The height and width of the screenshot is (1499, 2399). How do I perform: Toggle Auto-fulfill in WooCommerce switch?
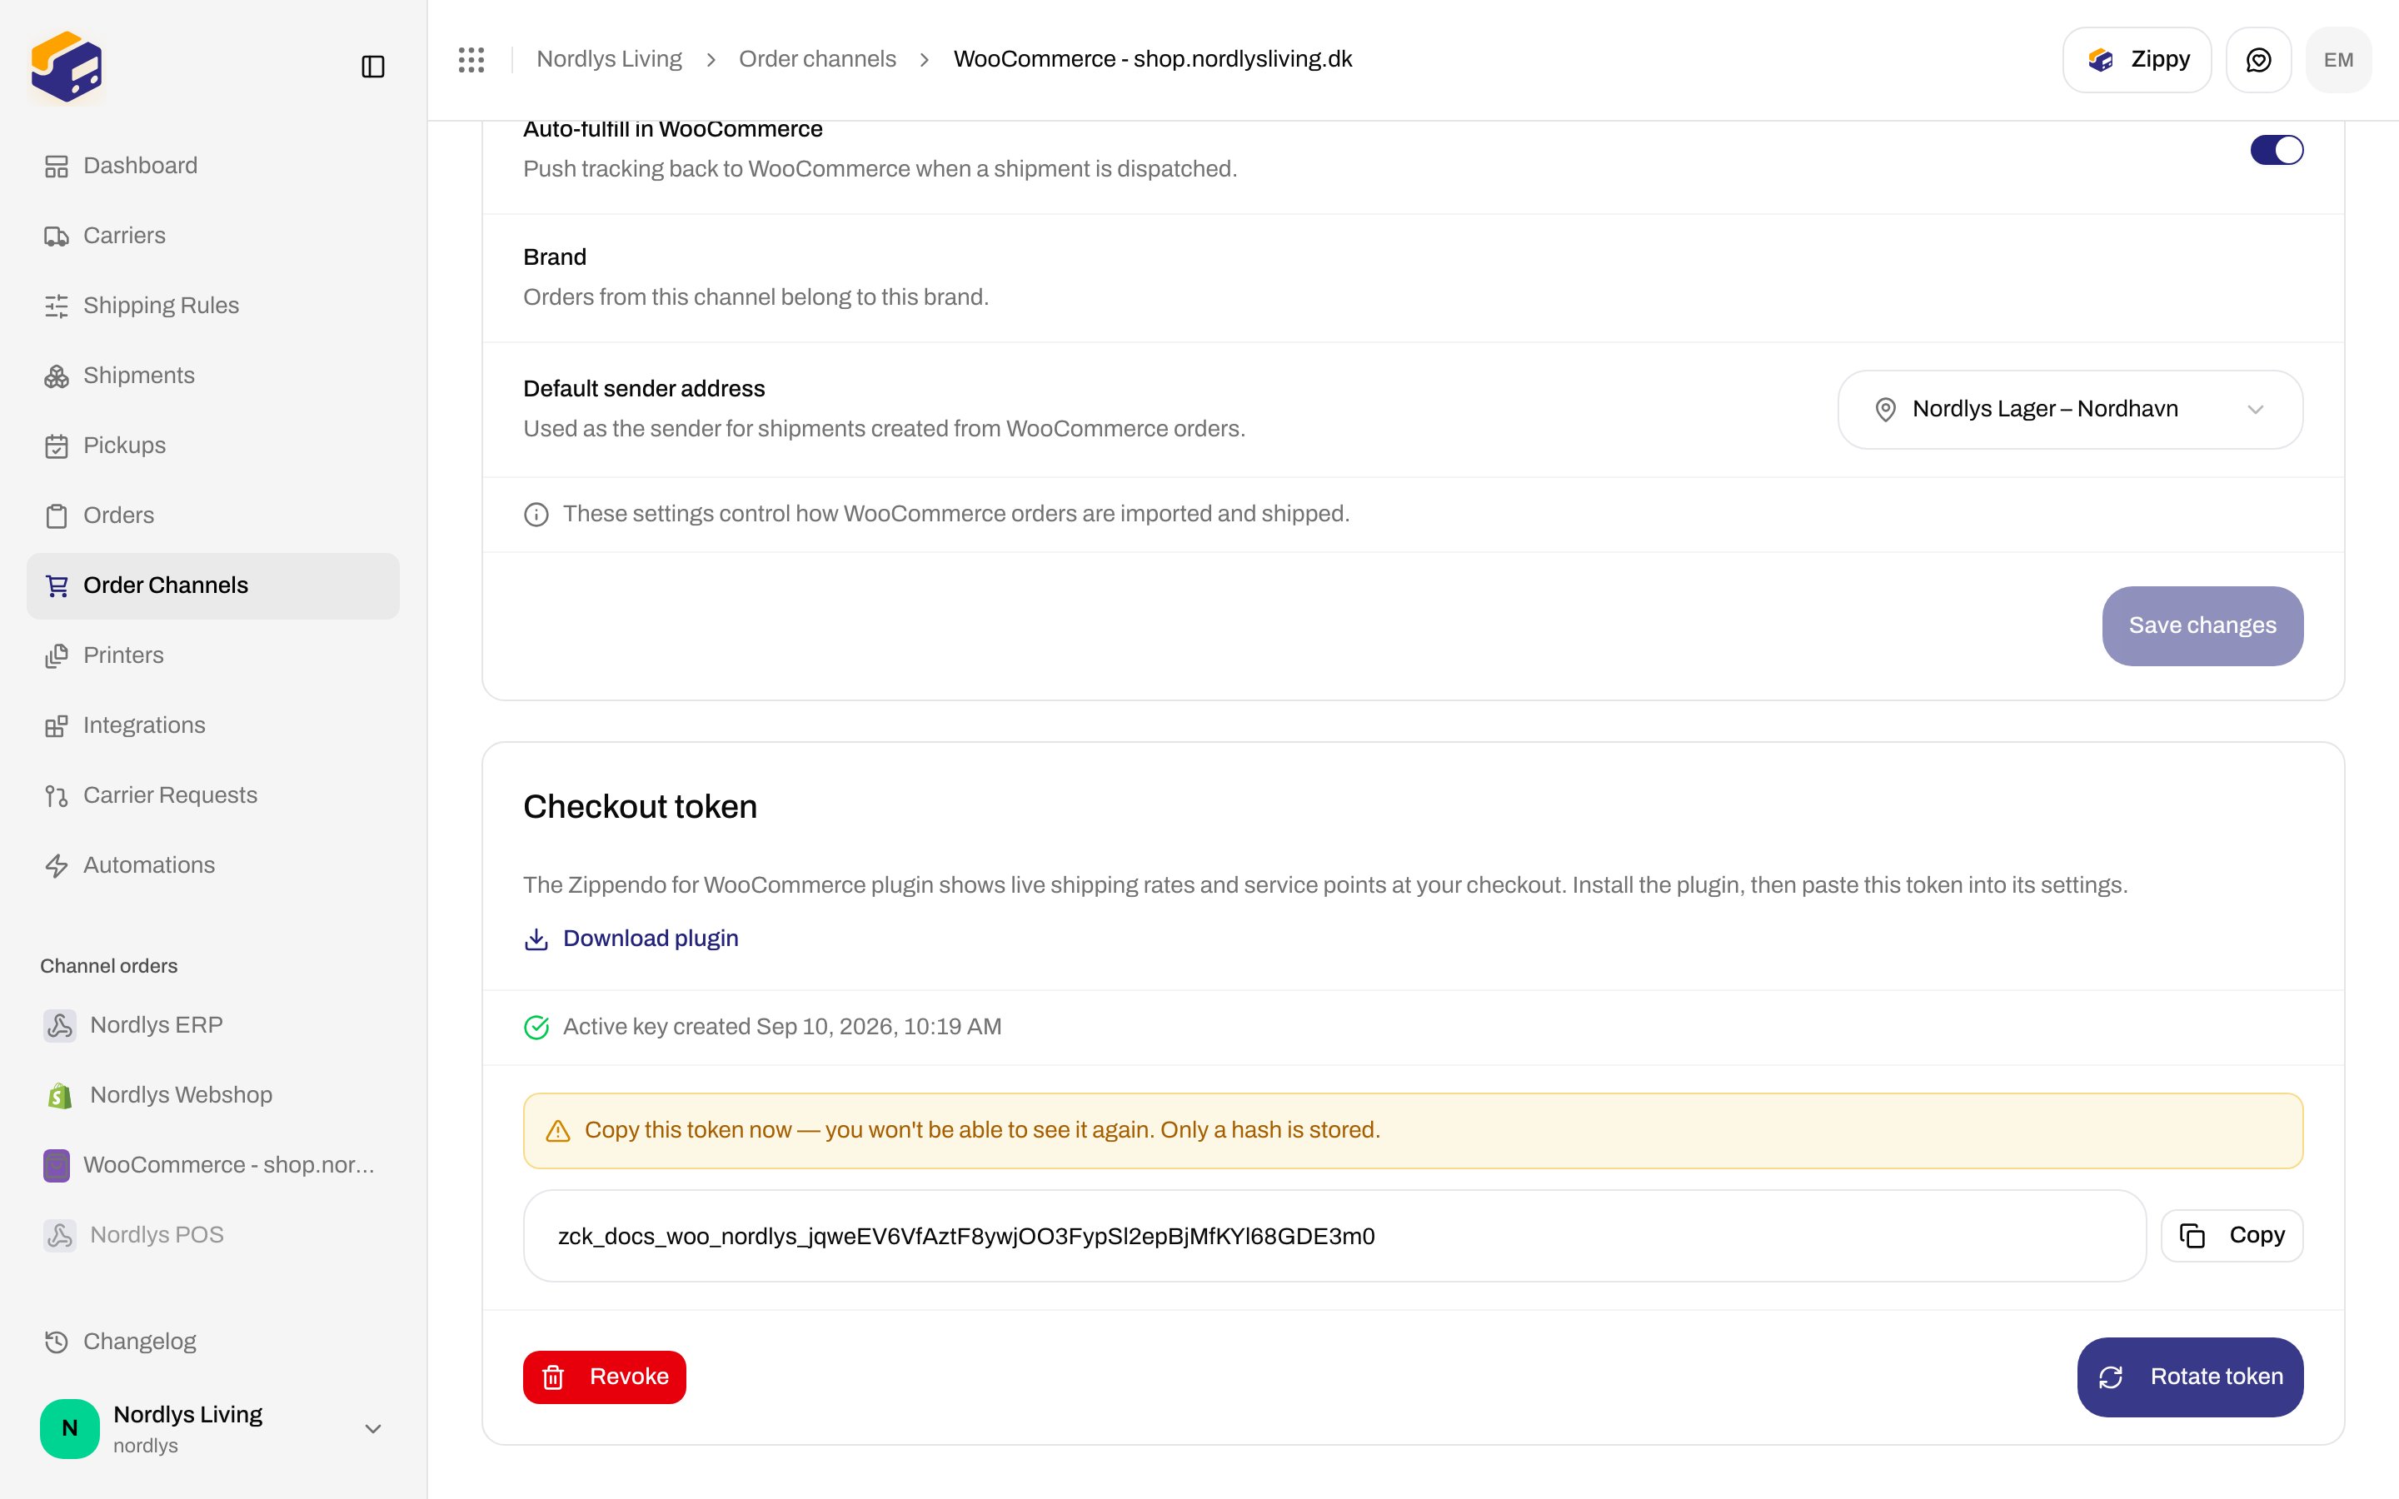pyautogui.click(x=2276, y=150)
